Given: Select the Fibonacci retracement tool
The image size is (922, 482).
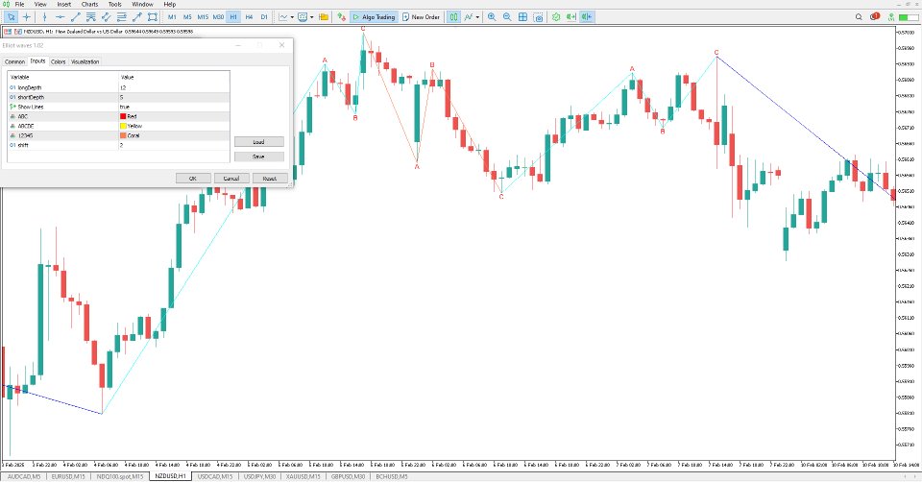Looking at the screenshot, I should pyautogui.click(x=121, y=17).
